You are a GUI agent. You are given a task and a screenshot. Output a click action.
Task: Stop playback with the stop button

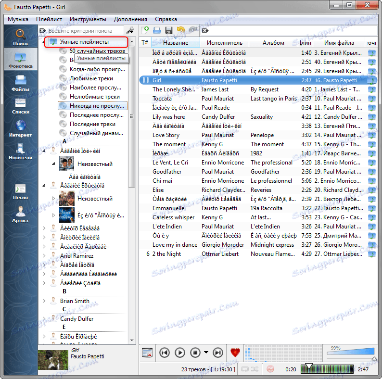click(195, 353)
